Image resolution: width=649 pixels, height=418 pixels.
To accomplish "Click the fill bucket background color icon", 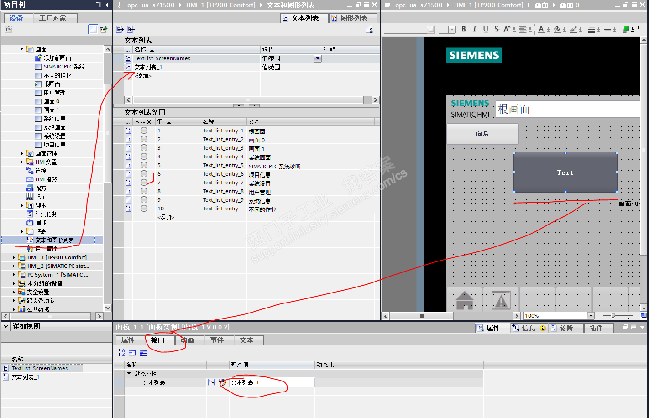I will click(x=557, y=29).
